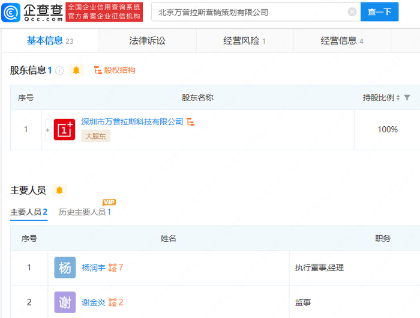Click the 股东名称 column header
Viewport: 420px width, 318px height.
click(x=197, y=97)
